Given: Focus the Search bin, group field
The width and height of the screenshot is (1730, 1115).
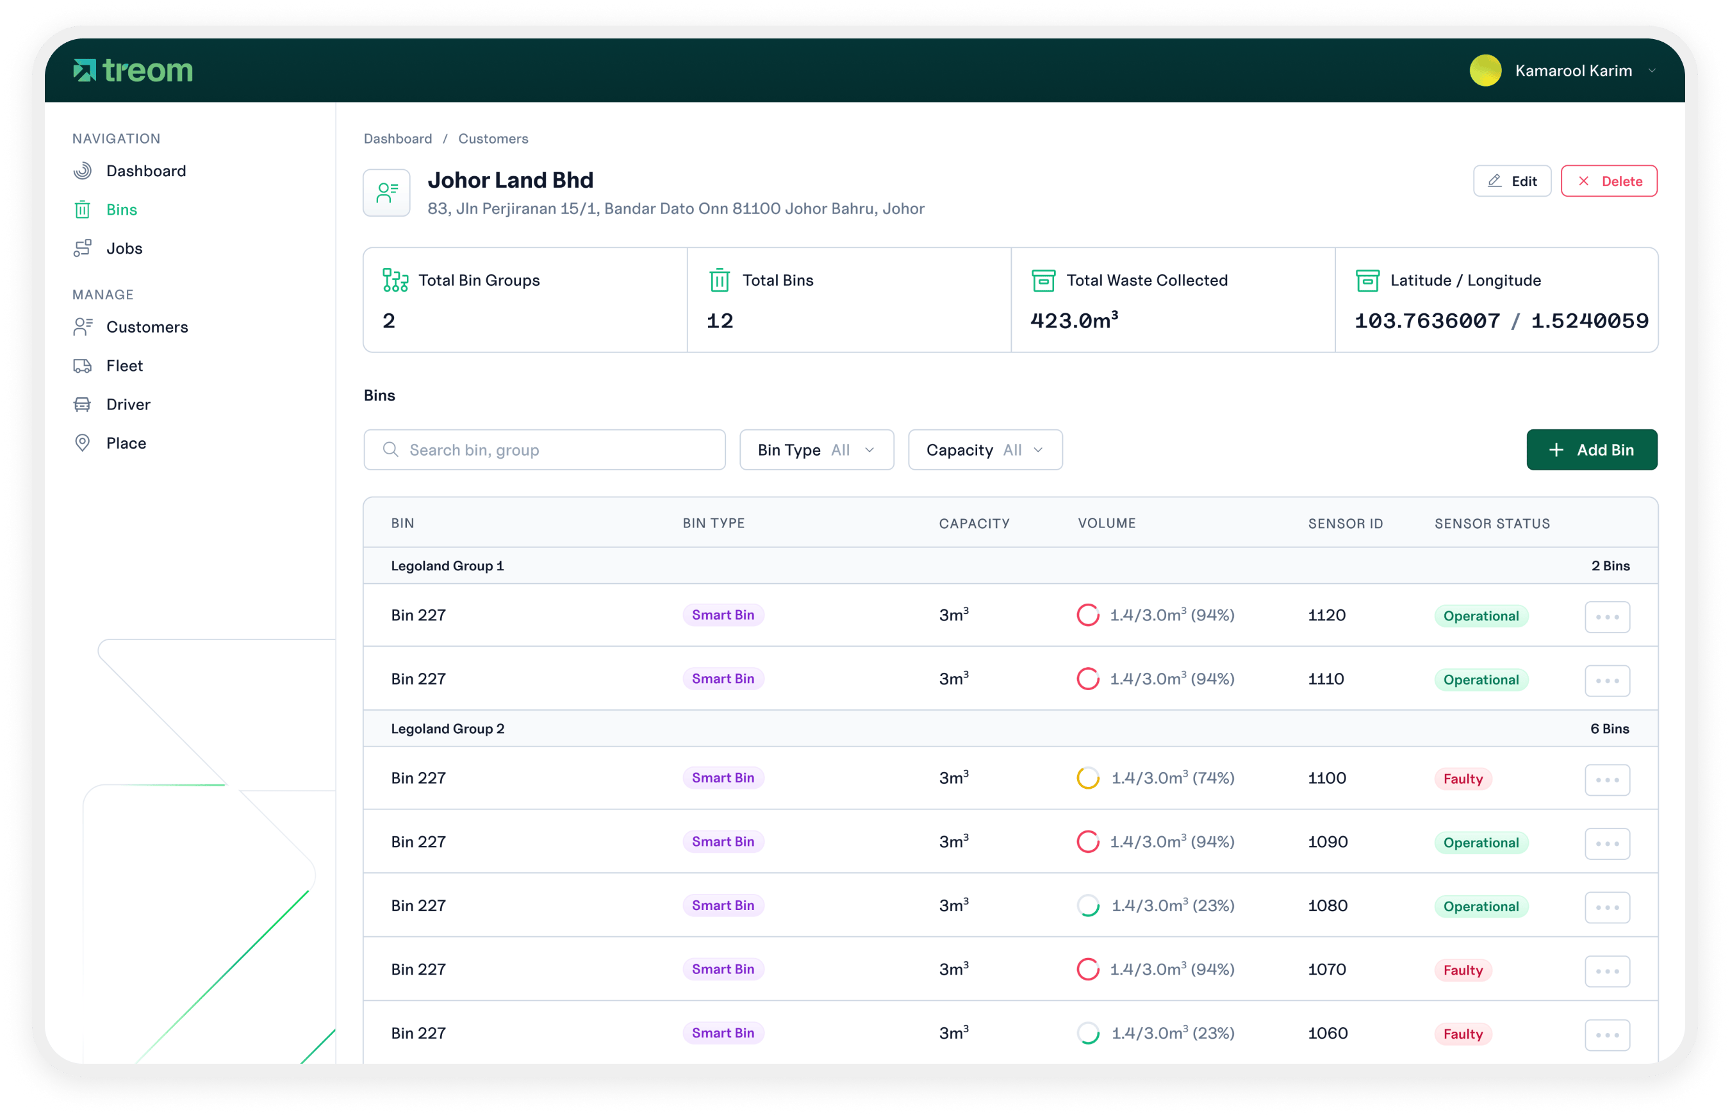Looking at the screenshot, I should pyautogui.click(x=545, y=450).
